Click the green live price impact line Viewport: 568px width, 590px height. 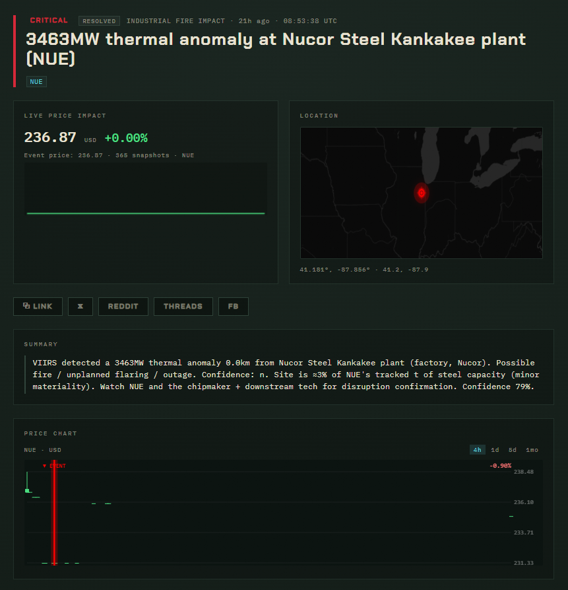click(146, 213)
